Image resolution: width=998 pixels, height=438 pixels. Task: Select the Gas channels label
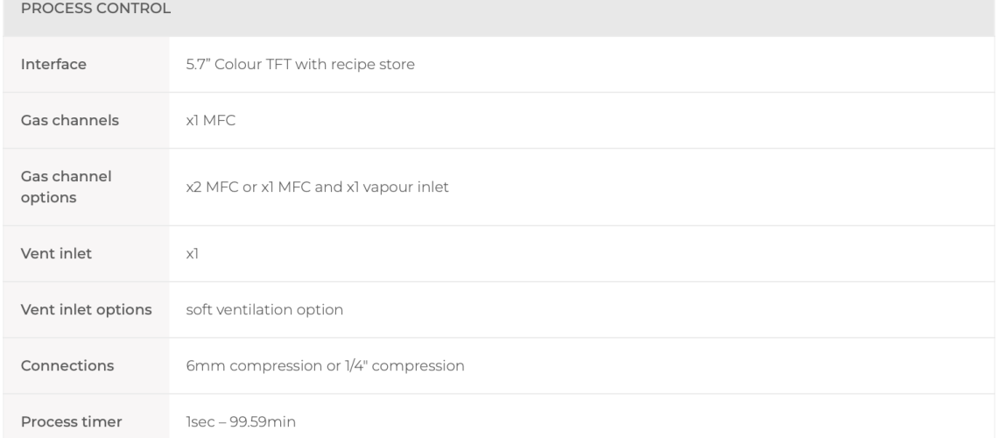tap(70, 120)
